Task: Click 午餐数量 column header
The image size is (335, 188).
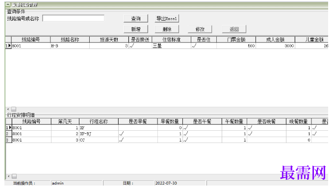Action: 234,121
